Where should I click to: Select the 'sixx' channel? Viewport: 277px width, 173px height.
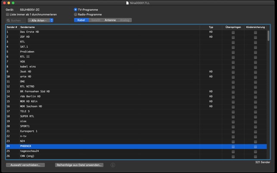[136, 121]
